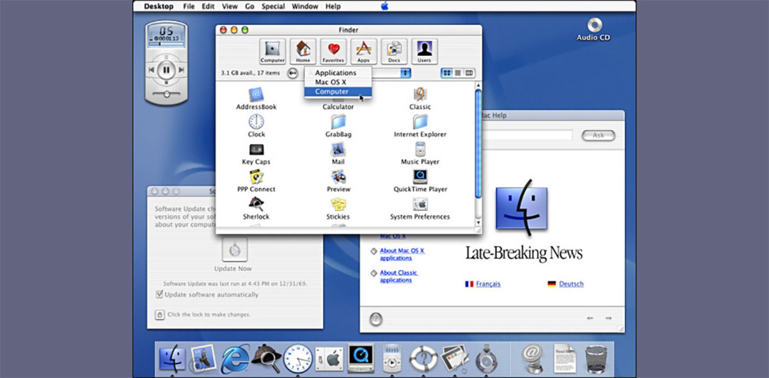Open About Classic applications link
The height and width of the screenshot is (378, 769).
click(399, 276)
